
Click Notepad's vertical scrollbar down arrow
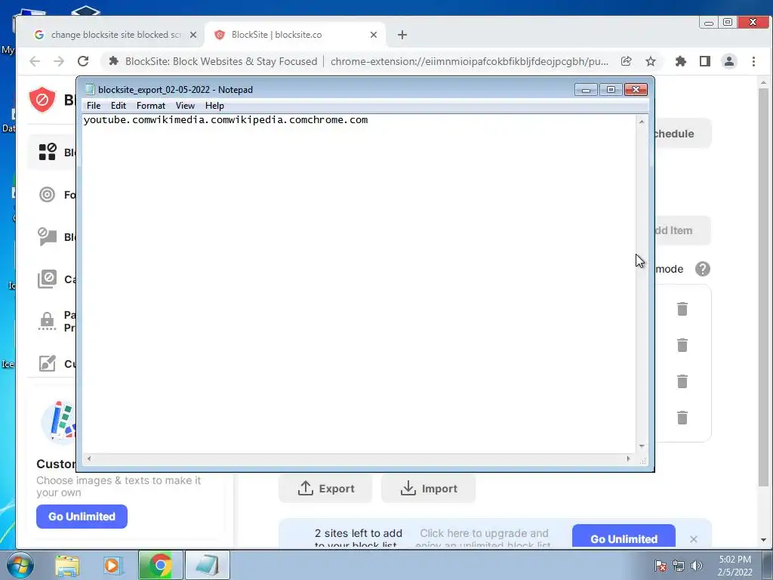pos(642,446)
